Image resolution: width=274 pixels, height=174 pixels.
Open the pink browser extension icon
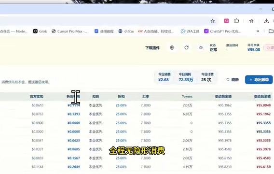[226, 21]
